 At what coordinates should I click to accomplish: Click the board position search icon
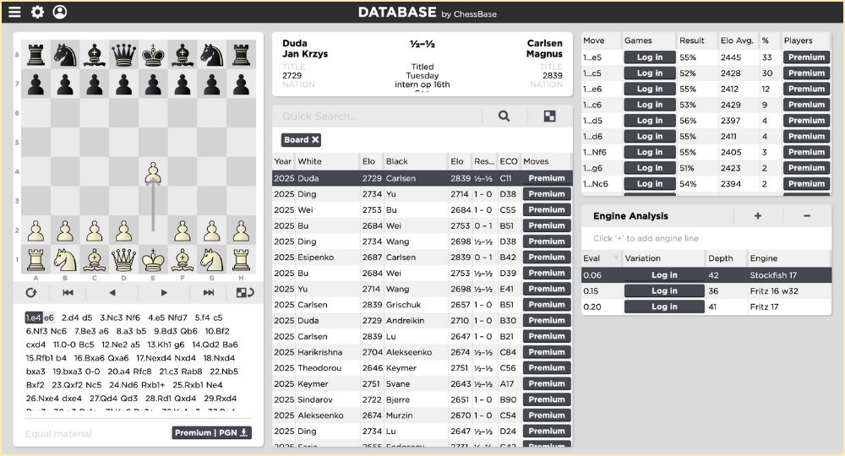click(550, 117)
